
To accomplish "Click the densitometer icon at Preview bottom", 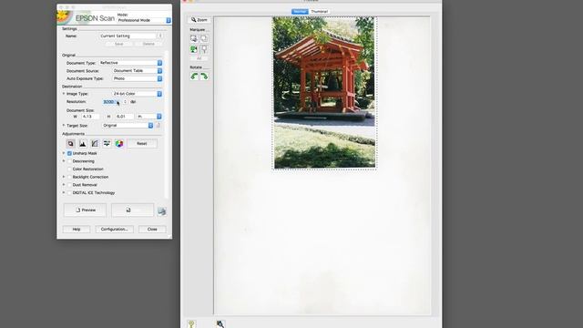I will pos(220,324).
